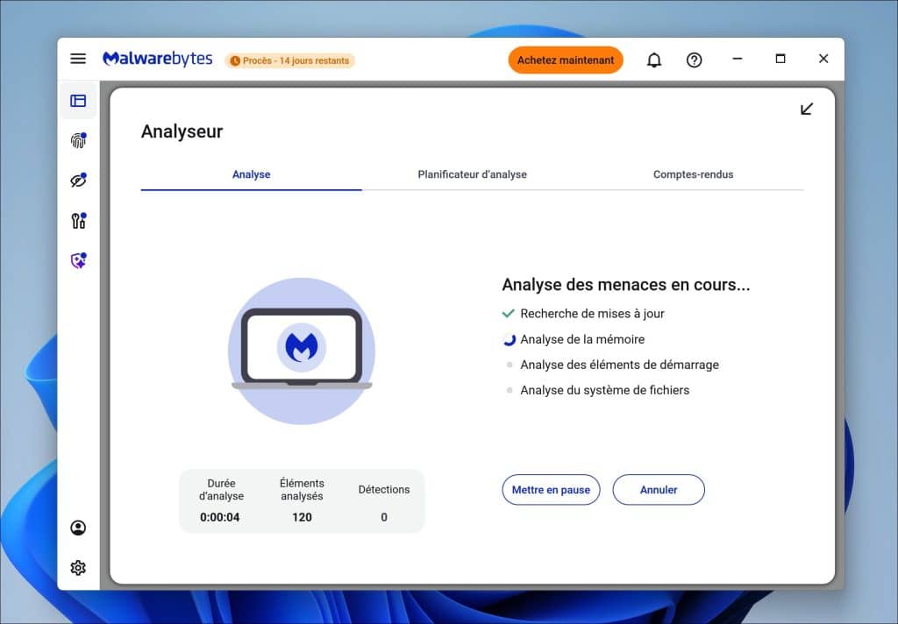
Task: Switch to the Comptes-rendus tab
Action: pyautogui.click(x=693, y=174)
